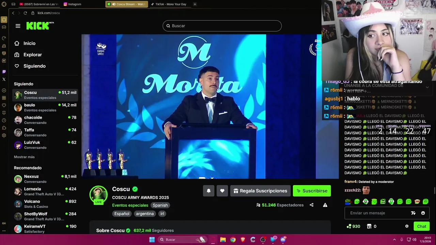Open Google Chrome from the taskbar
This screenshot has height=245, width=436.
pyautogui.click(x=233, y=240)
